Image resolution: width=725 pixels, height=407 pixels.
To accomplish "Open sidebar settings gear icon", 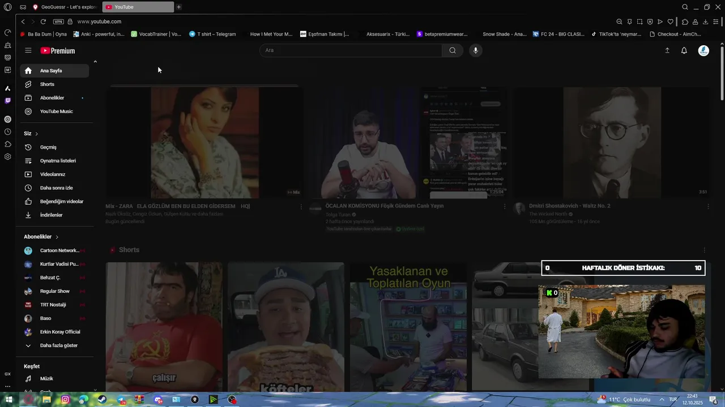I will tap(7, 157).
